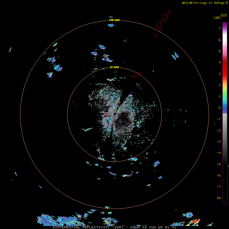This screenshot has width=229, height=229.
Task: Click the 4 value on the color scale
Action: 220,63
